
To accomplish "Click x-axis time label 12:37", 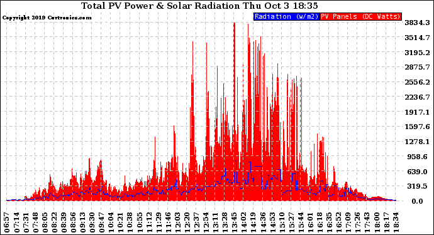I will (x=196, y=222).
